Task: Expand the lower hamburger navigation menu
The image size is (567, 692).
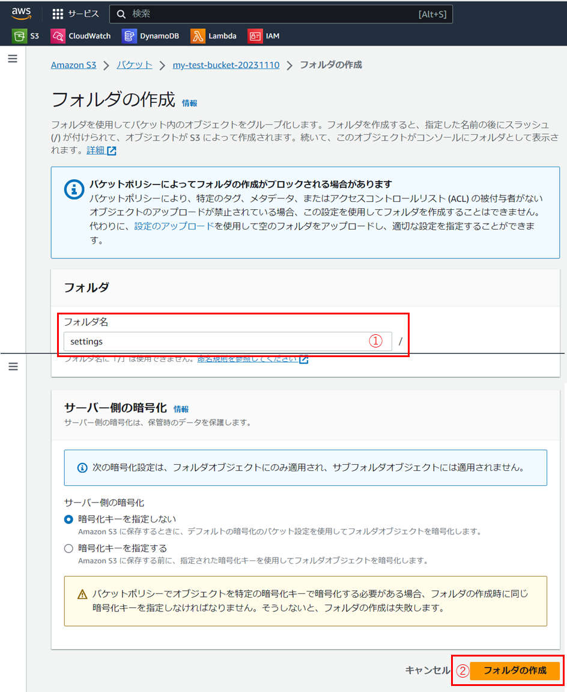Action: (x=13, y=367)
